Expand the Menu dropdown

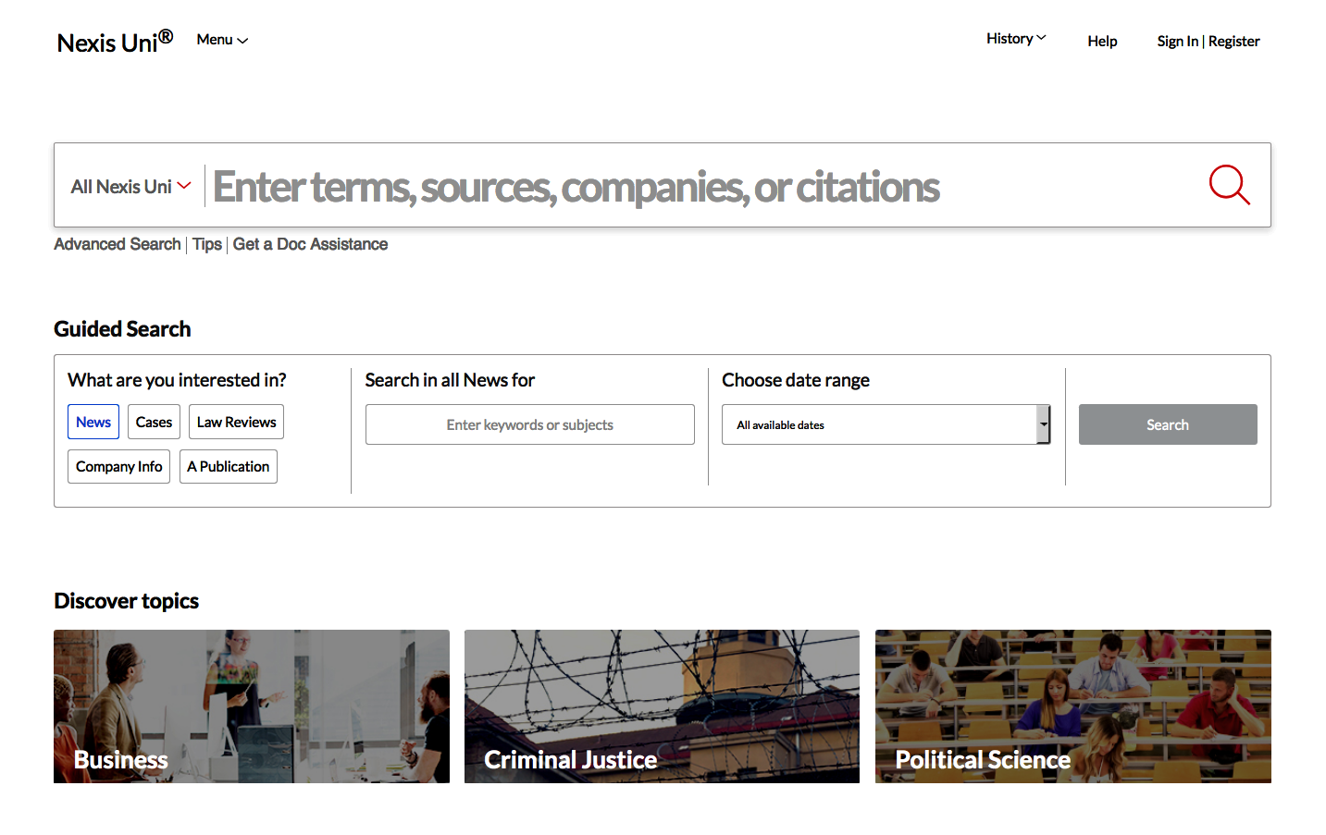[x=222, y=40]
